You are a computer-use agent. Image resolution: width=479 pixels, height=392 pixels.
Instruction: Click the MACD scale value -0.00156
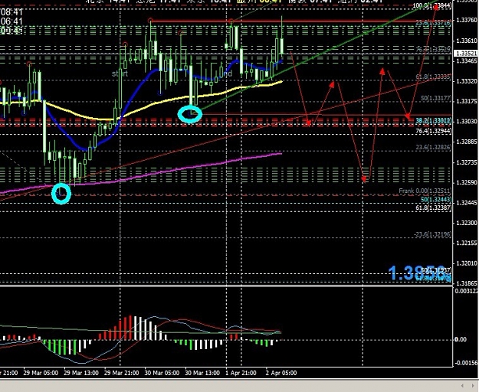click(467, 363)
